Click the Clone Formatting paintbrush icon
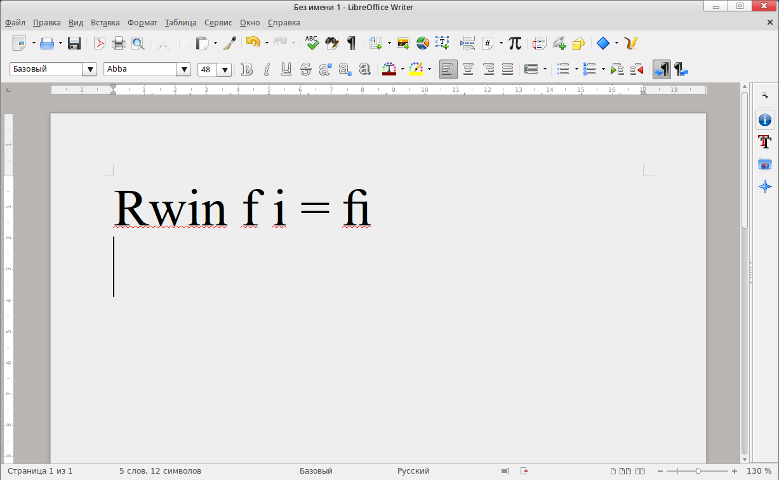The height and width of the screenshot is (480, 779). pos(230,43)
